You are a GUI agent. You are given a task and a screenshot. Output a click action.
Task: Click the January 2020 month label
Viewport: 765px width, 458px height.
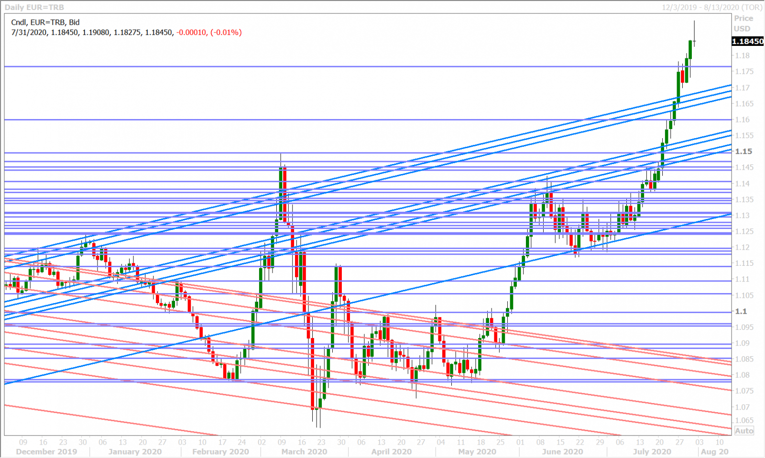(x=135, y=452)
